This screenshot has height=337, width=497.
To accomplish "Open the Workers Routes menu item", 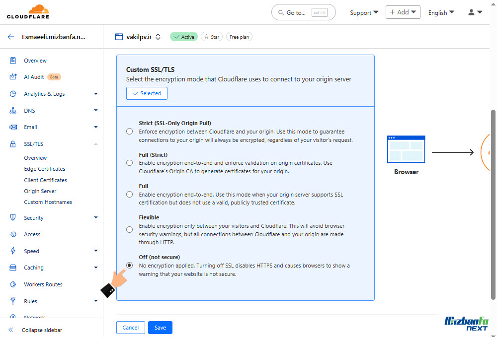I will tap(43, 284).
